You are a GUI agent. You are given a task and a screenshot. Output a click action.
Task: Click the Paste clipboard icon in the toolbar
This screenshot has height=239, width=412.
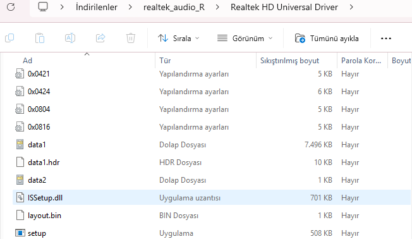coord(40,38)
